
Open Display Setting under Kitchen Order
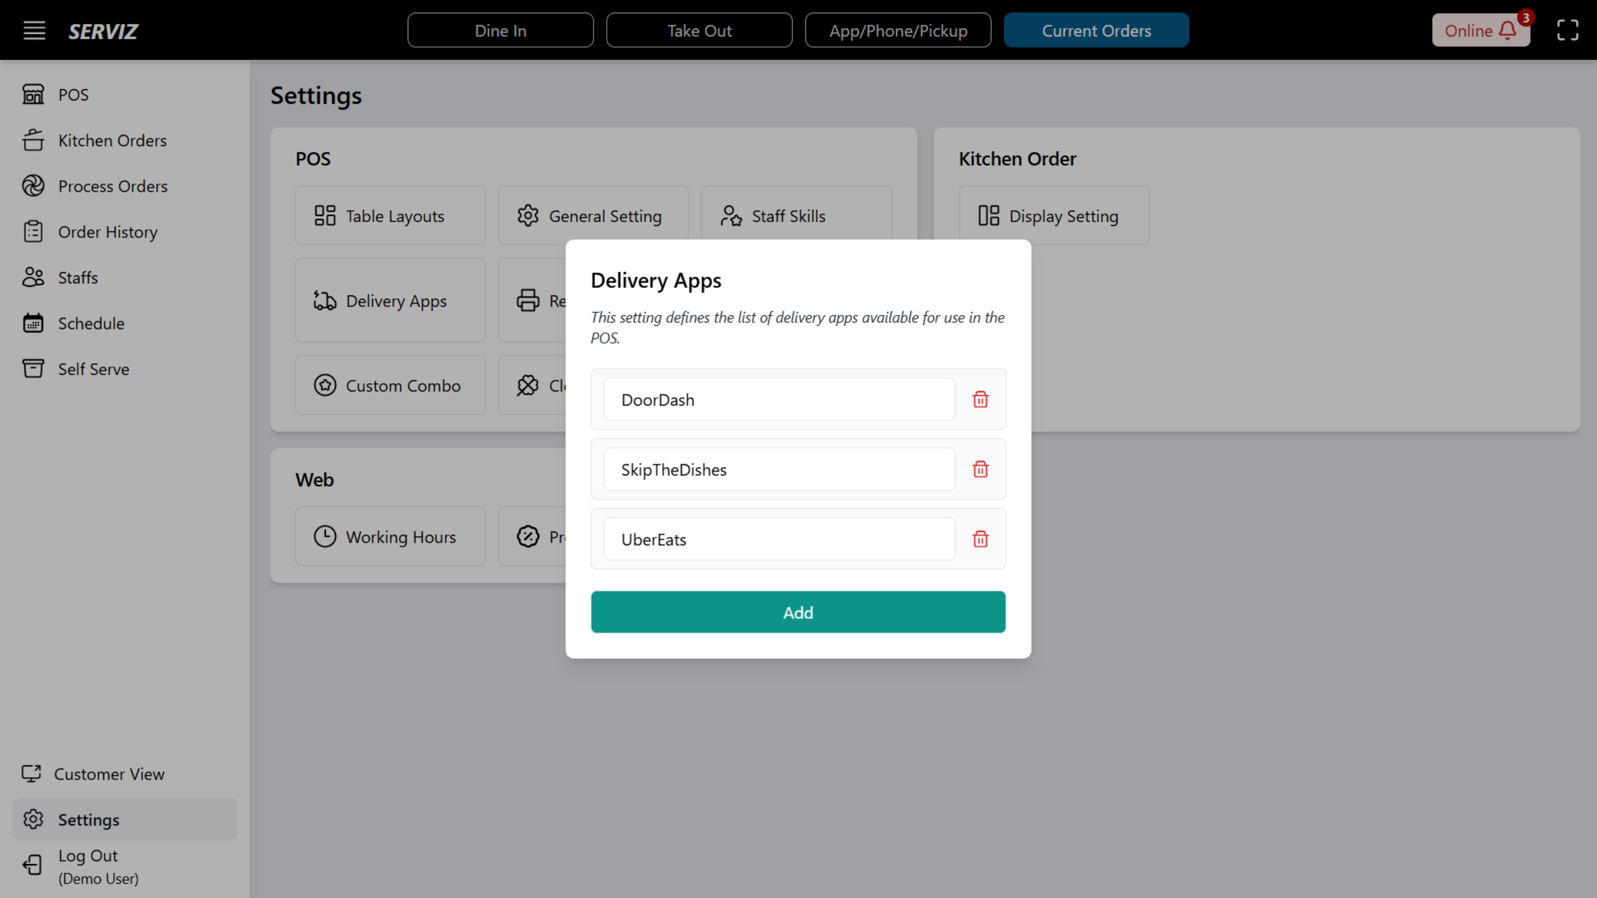1053,216
